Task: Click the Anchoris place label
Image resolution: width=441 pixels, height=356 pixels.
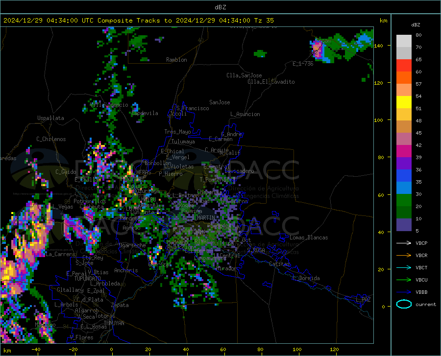Action: 126,270
